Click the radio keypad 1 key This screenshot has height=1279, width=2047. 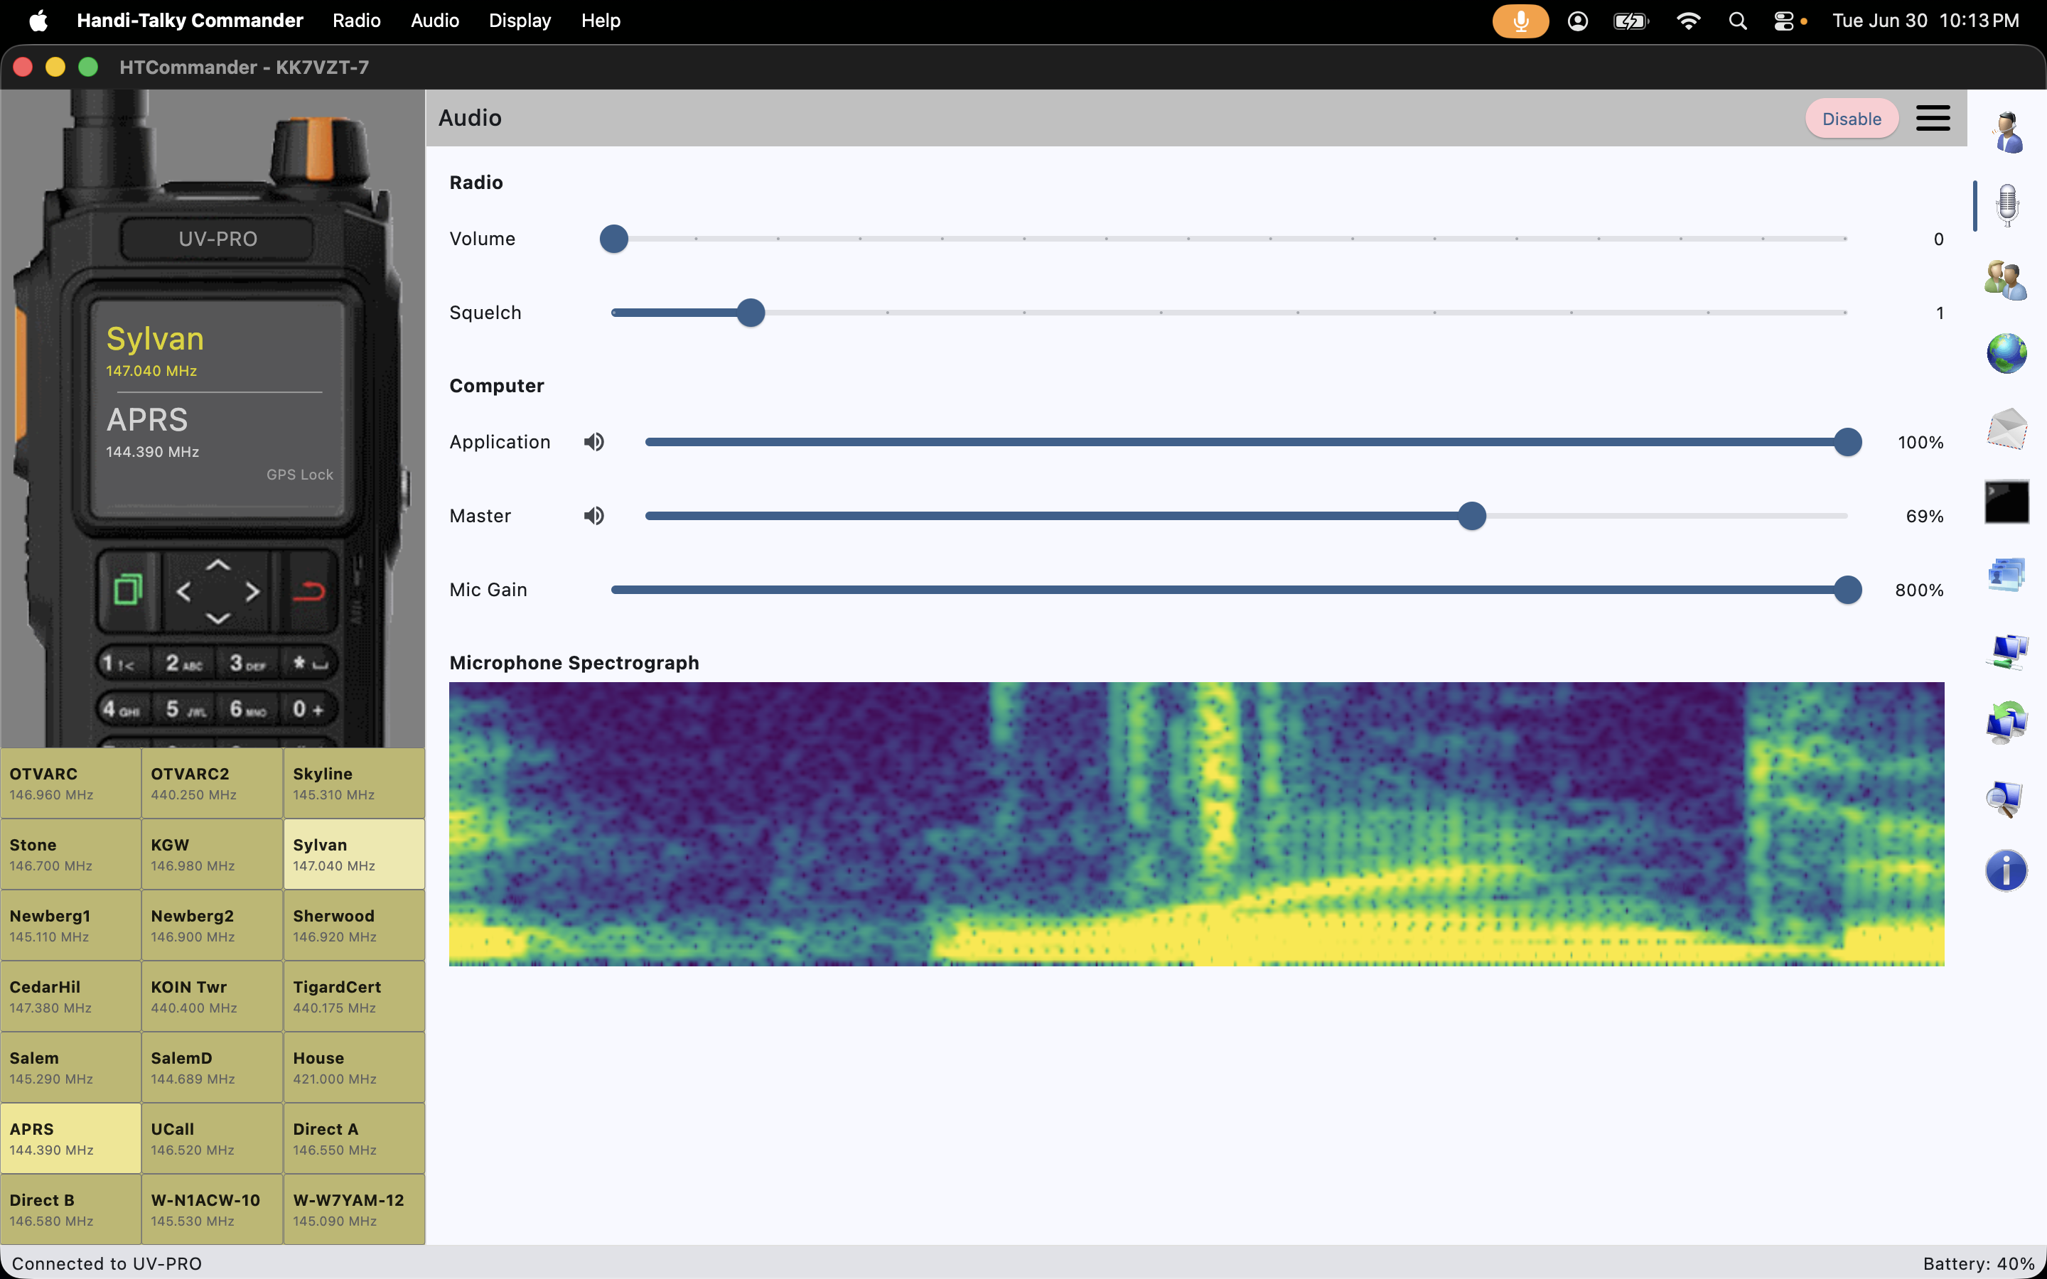click(121, 663)
